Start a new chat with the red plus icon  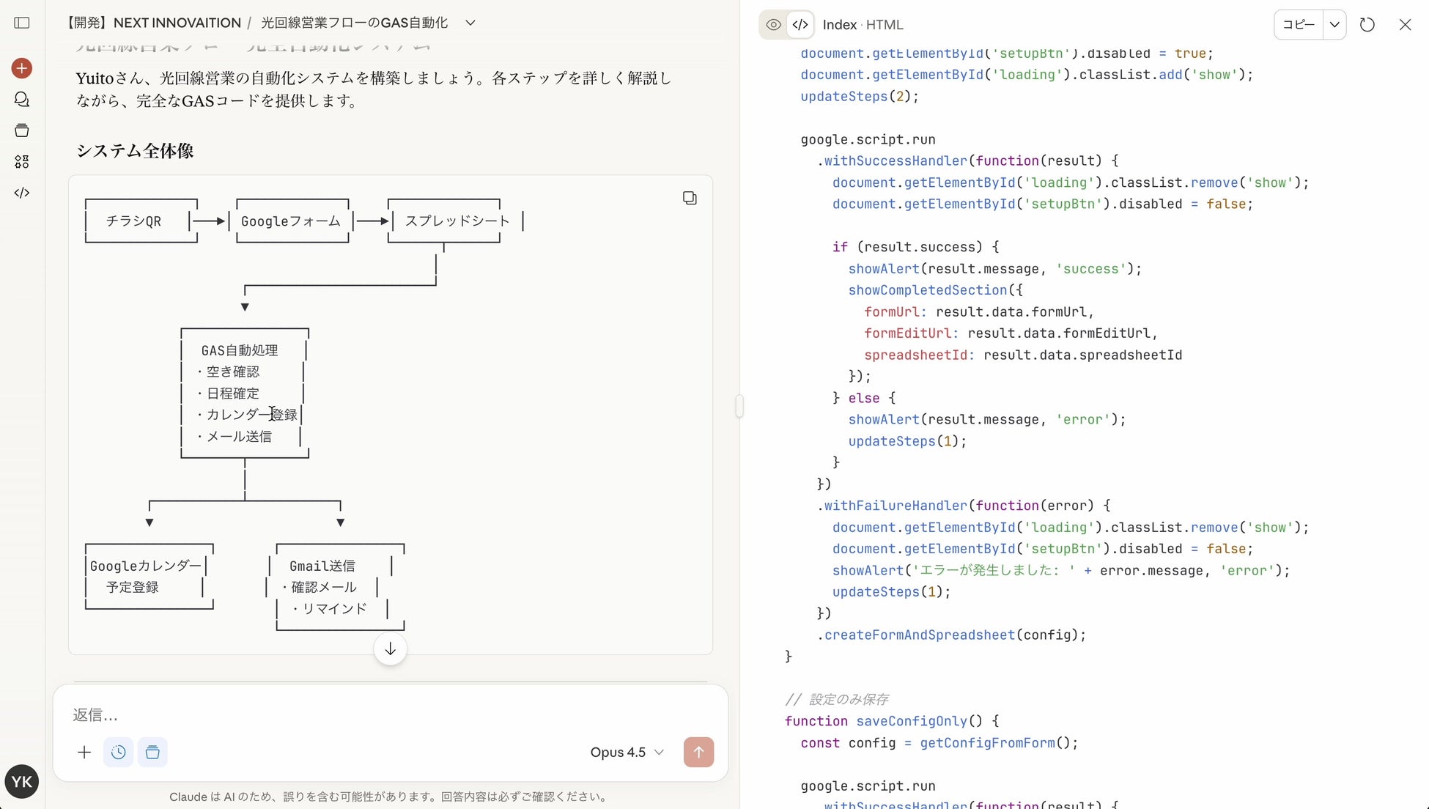(x=22, y=68)
